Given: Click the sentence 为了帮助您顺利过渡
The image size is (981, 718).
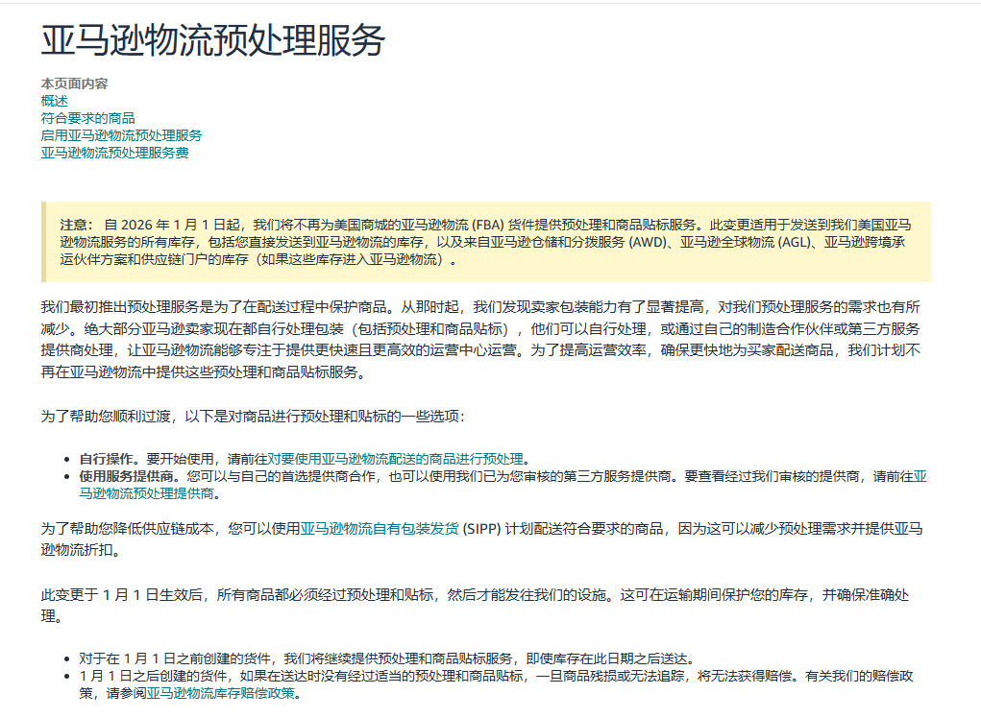Looking at the screenshot, I should coord(254,416).
